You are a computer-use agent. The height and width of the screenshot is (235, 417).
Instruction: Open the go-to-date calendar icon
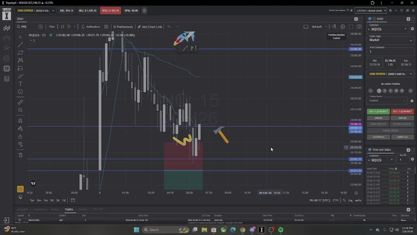coord(73,200)
